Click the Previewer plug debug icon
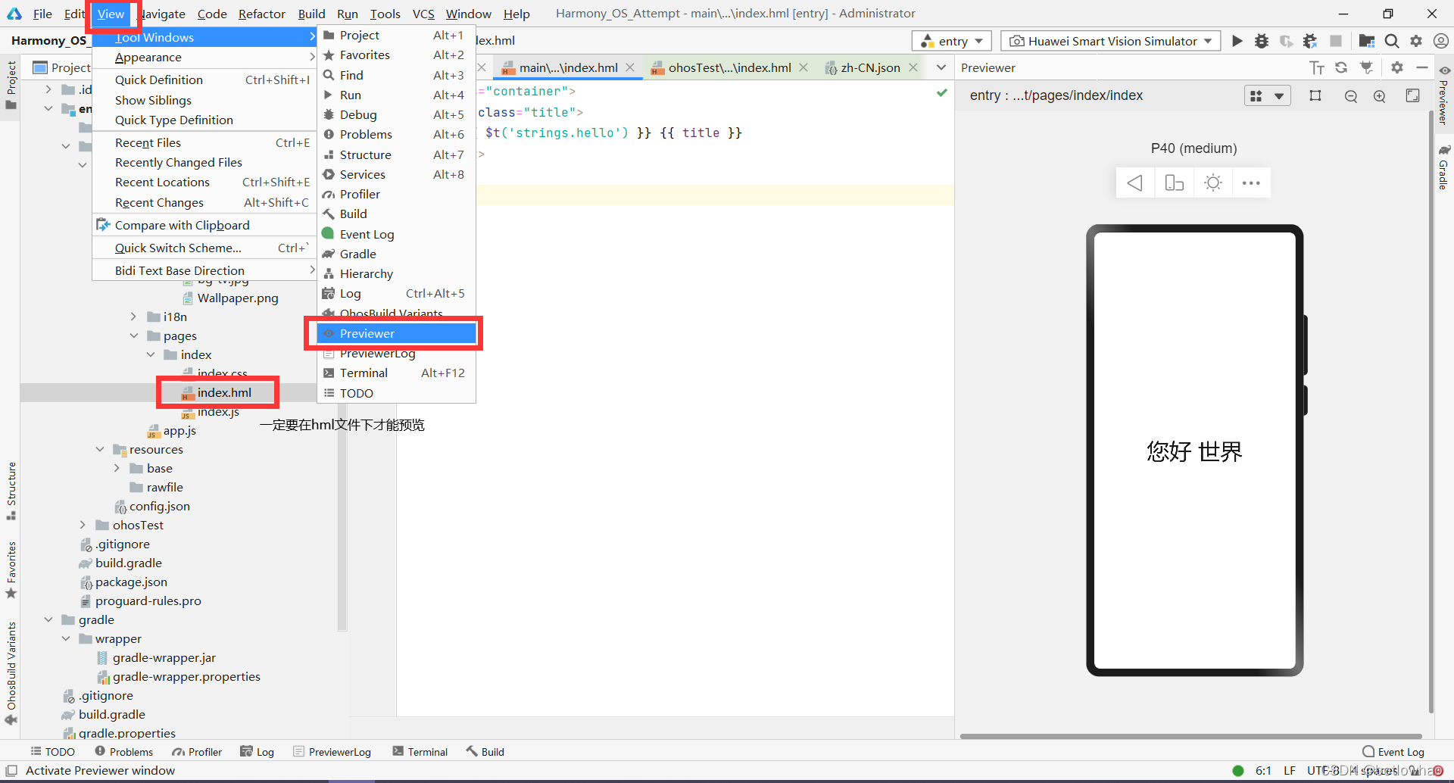Image resolution: width=1454 pixels, height=783 pixels. click(x=1367, y=67)
